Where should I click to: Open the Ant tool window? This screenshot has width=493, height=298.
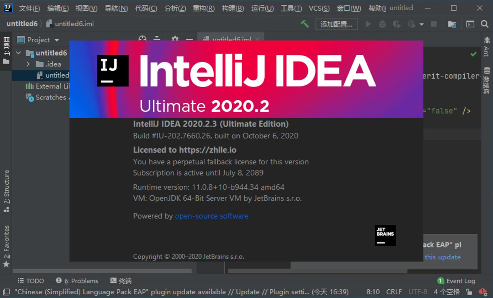click(x=486, y=46)
